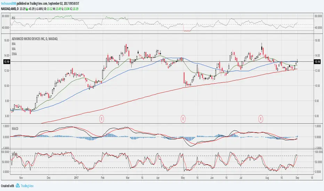Click the Jun date label on time axis
The width and height of the screenshot is (324, 191).
[x=212, y=177]
